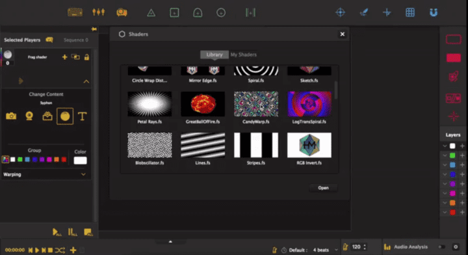Select the arch shape tool
Image resolution: width=468 pixels, height=255 pixels.
point(198,13)
